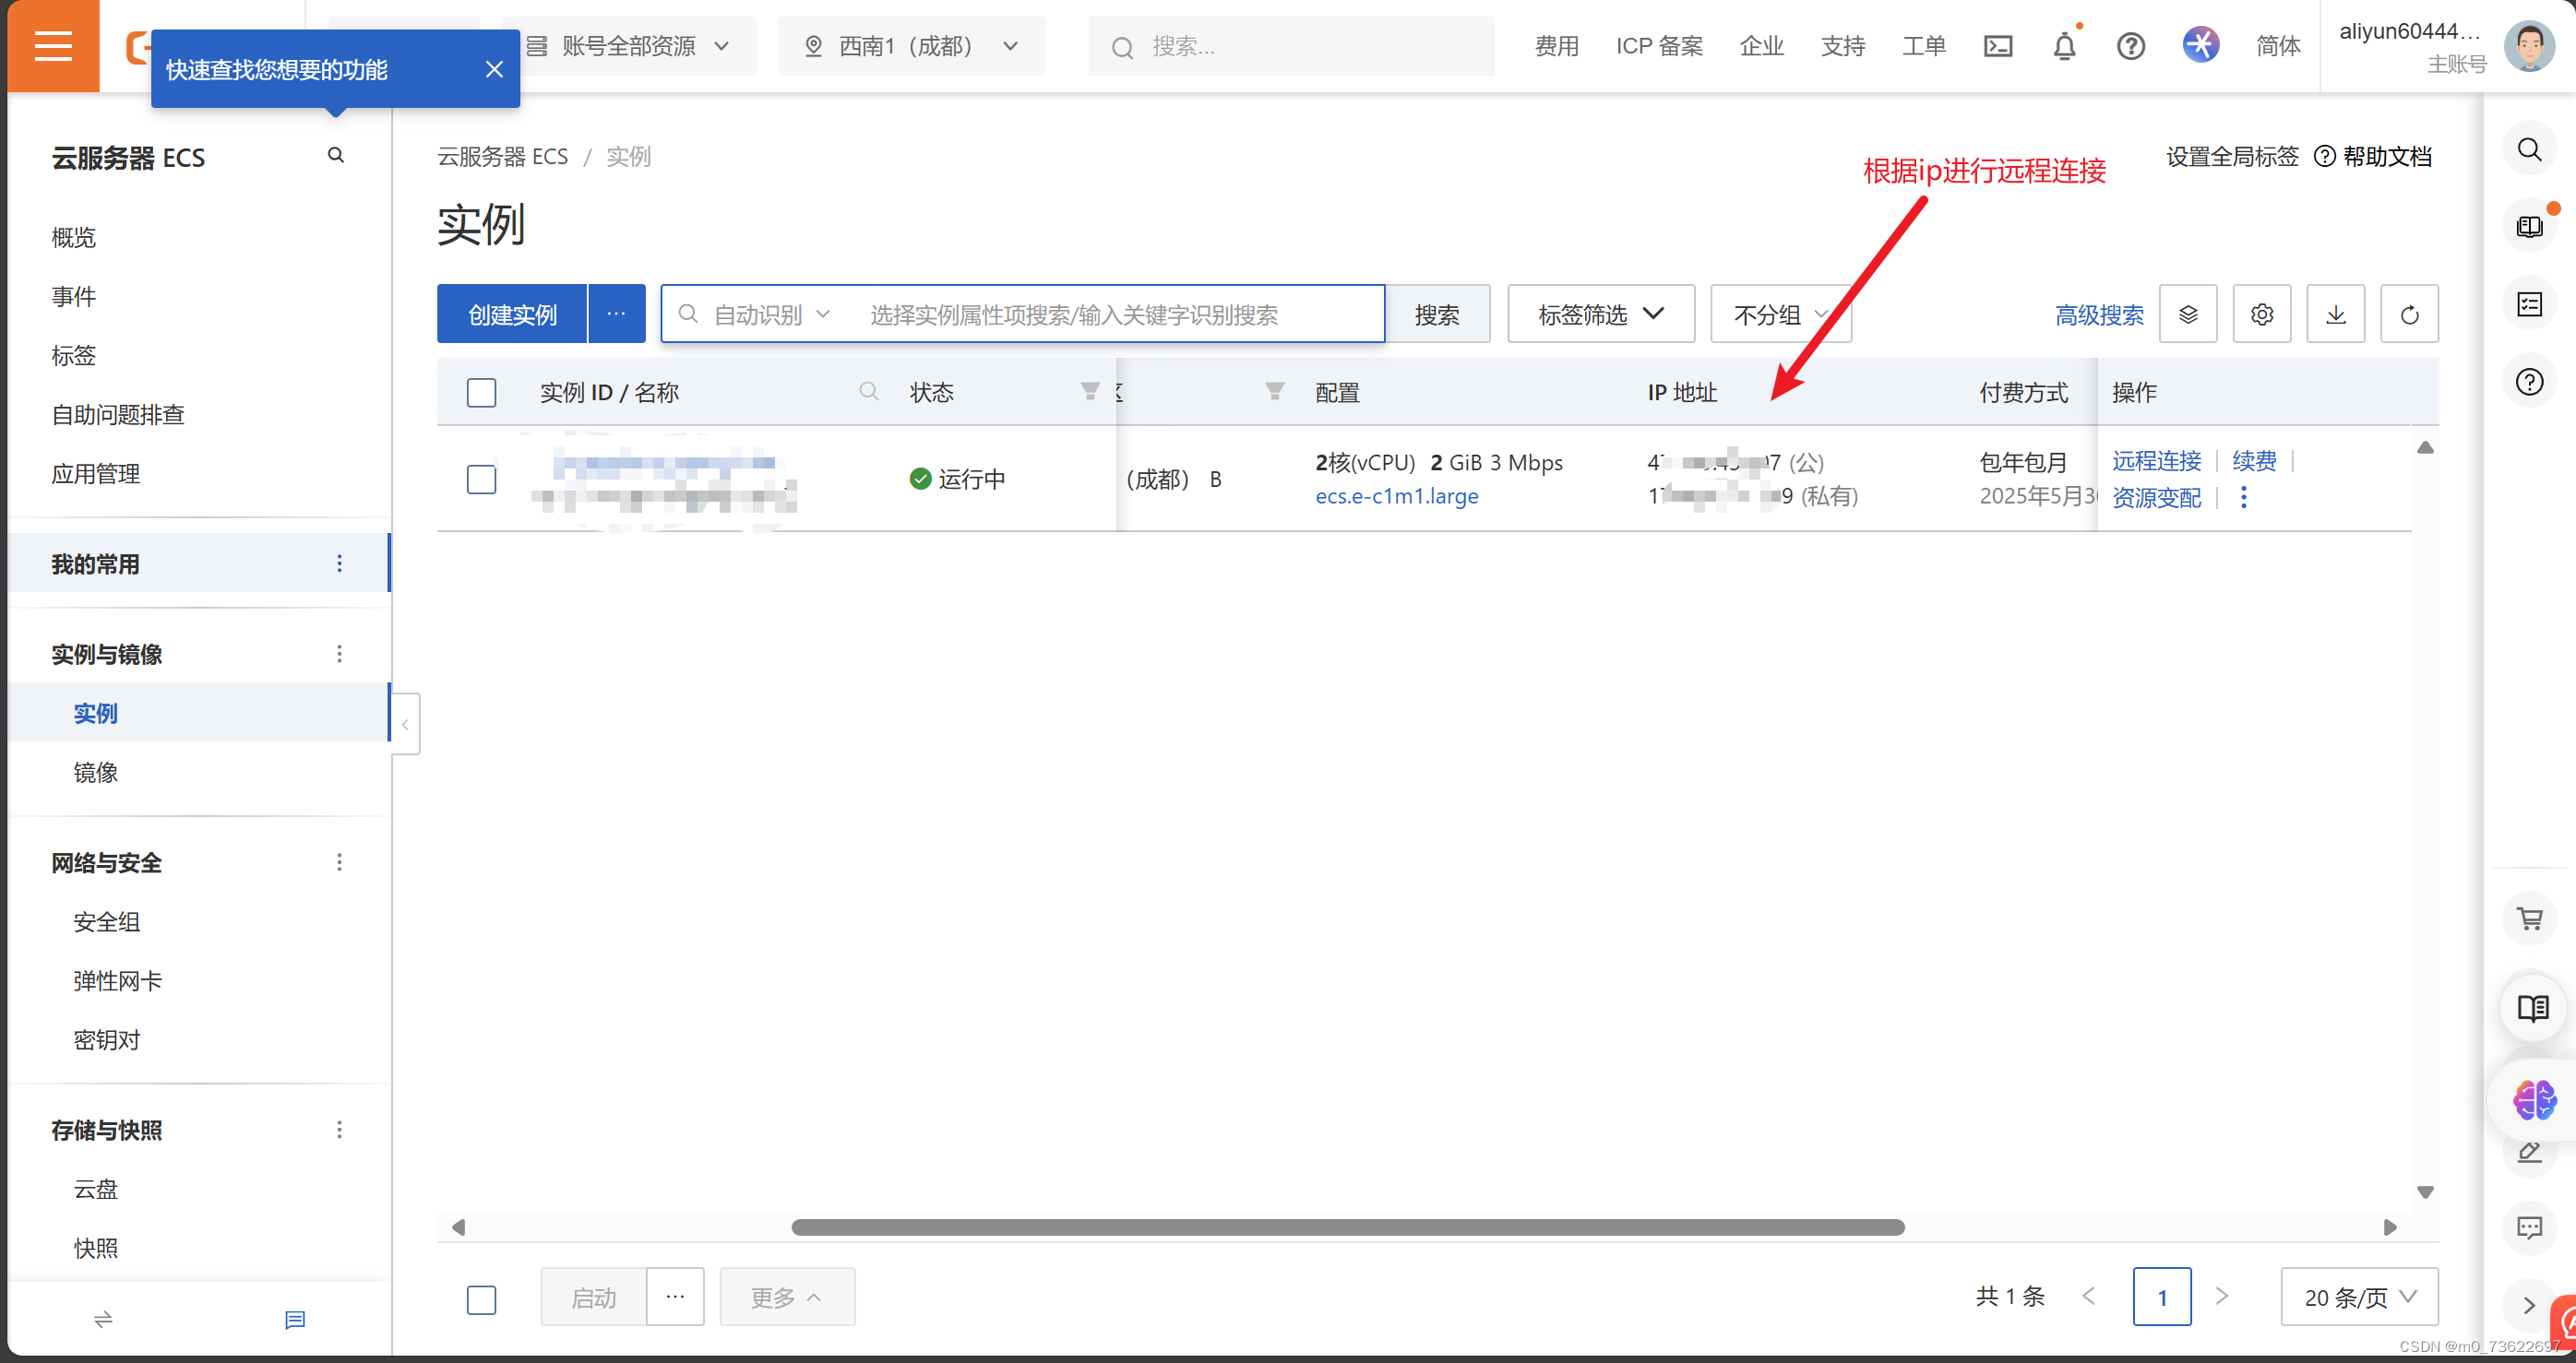The height and width of the screenshot is (1363, 2576).
Task: Open the right sidebar feedback chat icon
Action: click(2529, 1227)
